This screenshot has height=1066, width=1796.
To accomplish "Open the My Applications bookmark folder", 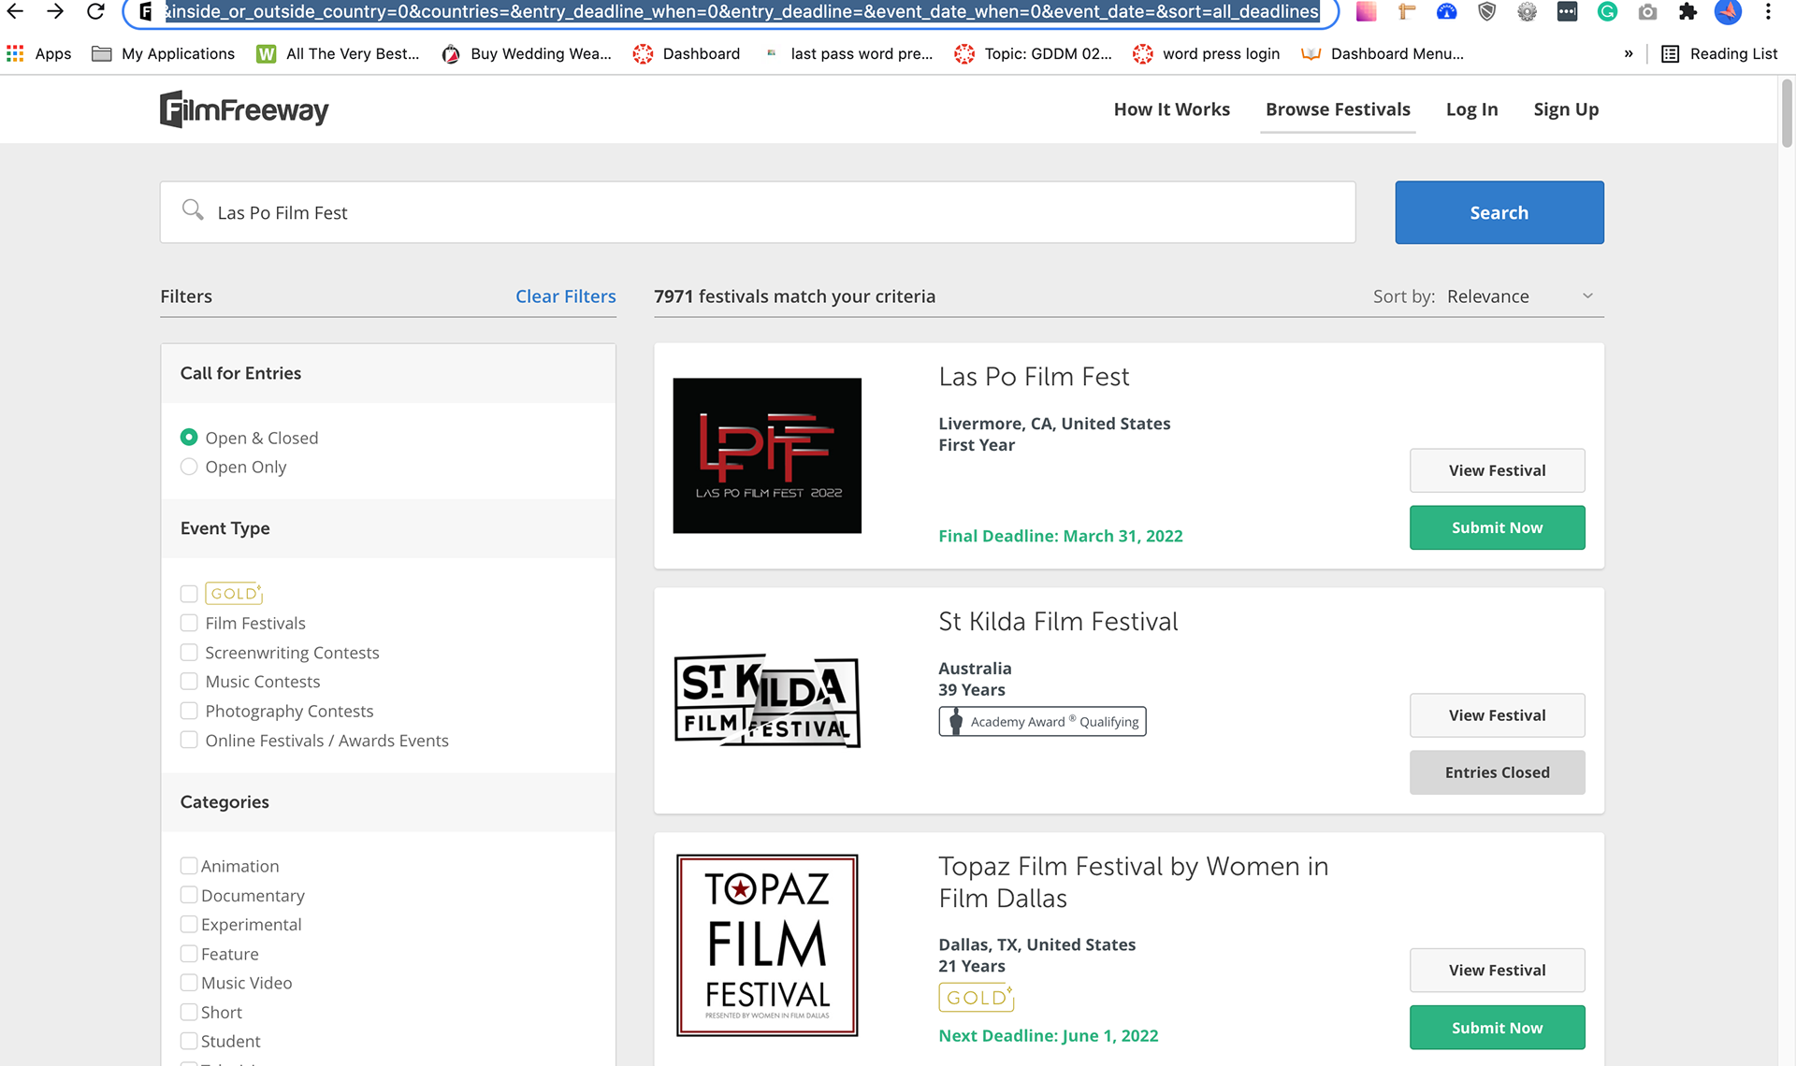I will 164,53.
